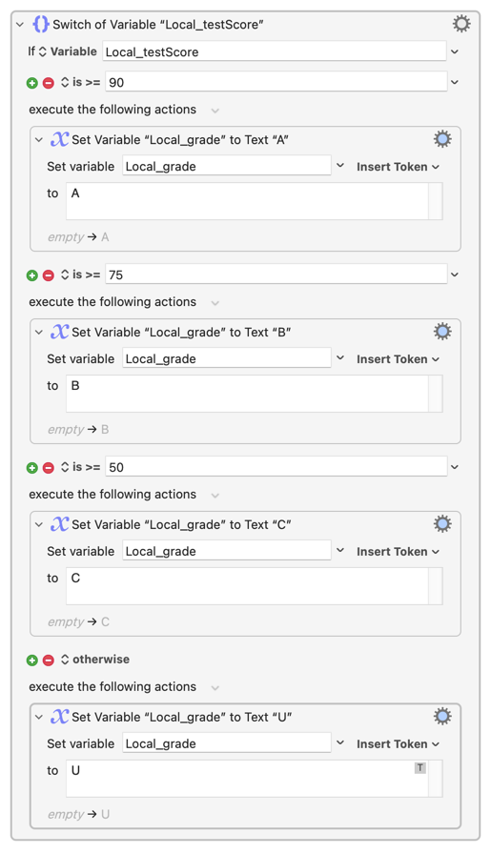Add a case after the >= 50 condition
Screen dimensions: 491x854
tap(32, 467)
